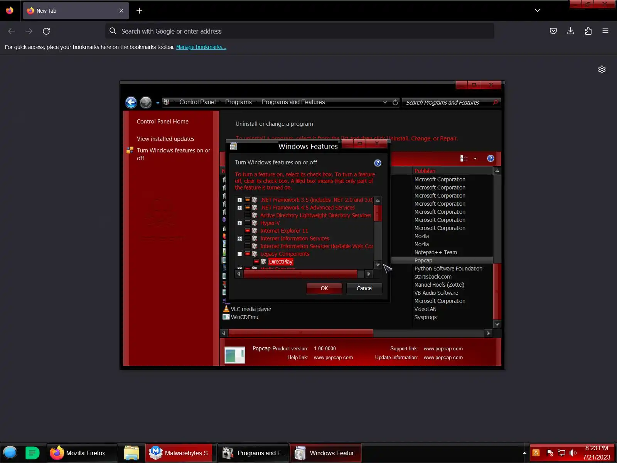
Task: Switch to the Mozilla Firefox taskbar item
Action: click(x=82, y=453)
